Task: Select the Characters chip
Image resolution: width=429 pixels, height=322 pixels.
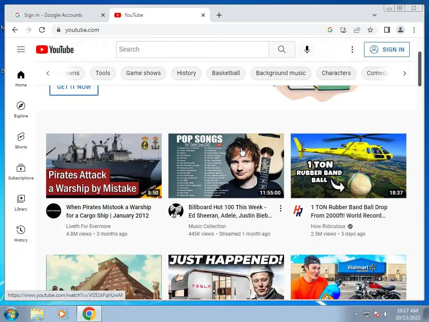Action: 336,73
